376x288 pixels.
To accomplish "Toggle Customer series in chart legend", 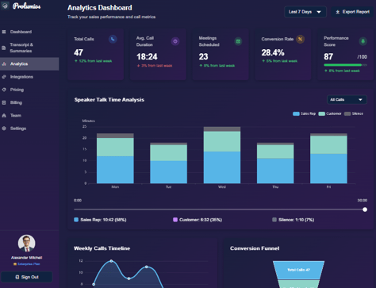I will (330, 113).
